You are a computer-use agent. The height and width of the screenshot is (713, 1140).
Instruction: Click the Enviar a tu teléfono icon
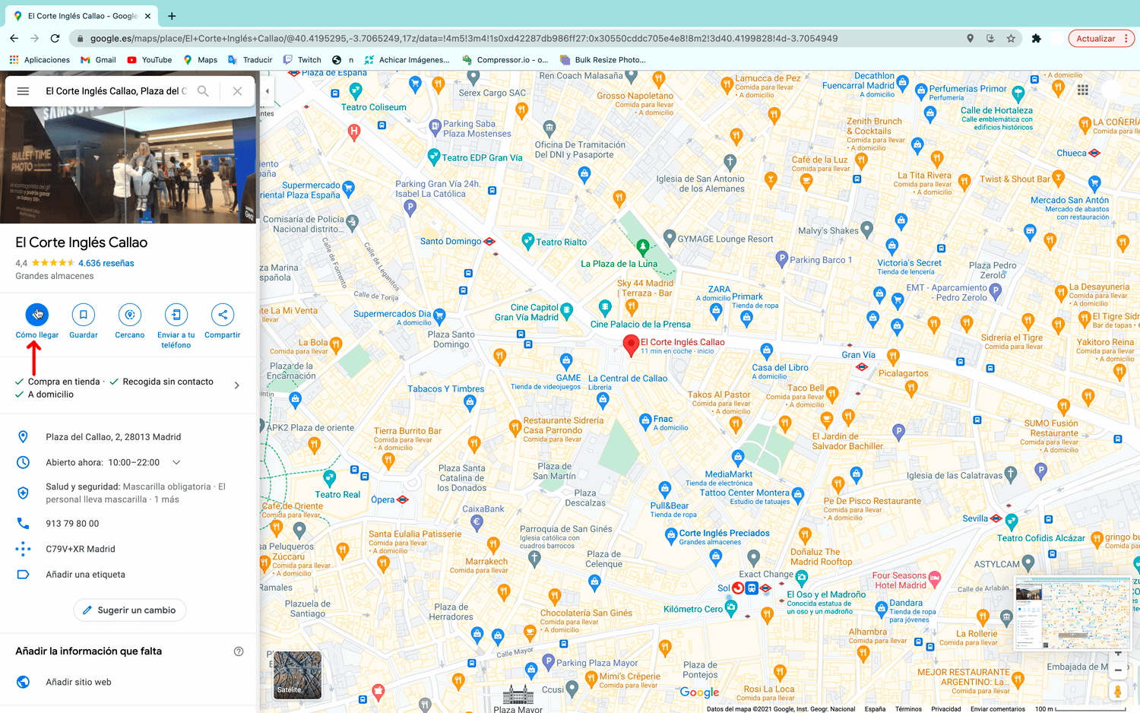(176, 315)
